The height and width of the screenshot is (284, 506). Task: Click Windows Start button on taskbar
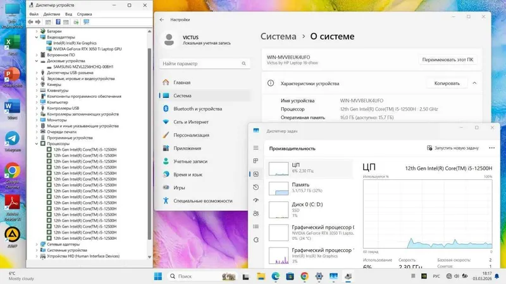158,276
